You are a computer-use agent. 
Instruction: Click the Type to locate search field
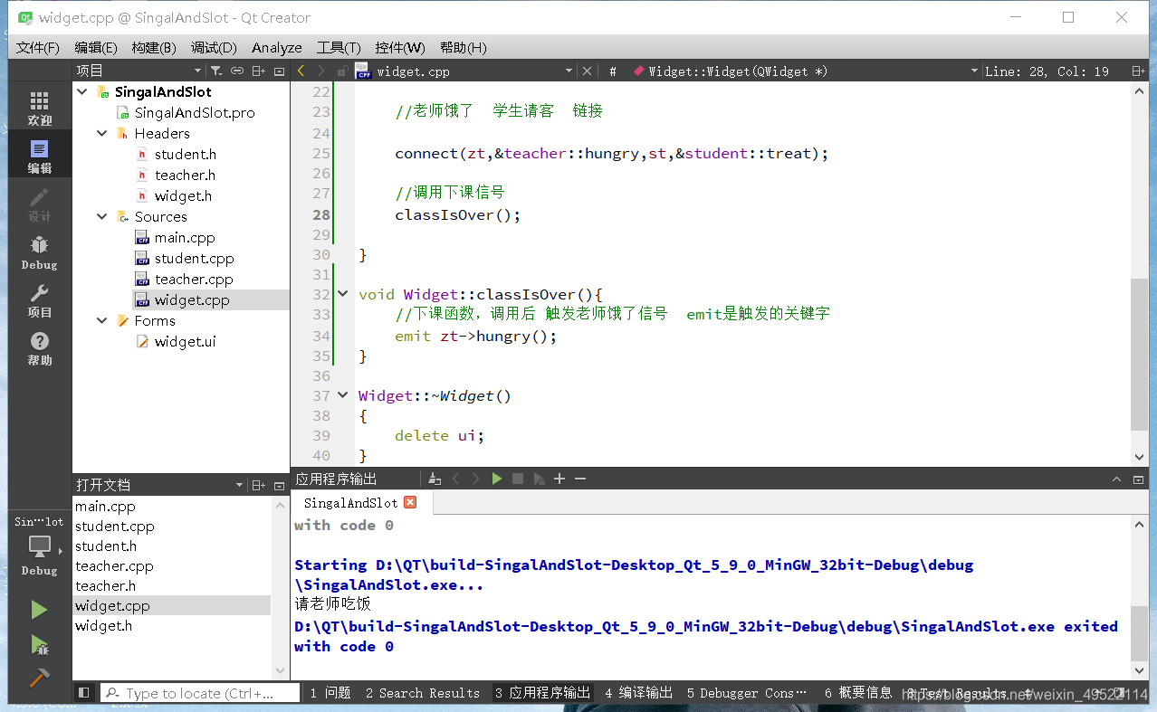[200, 693]
